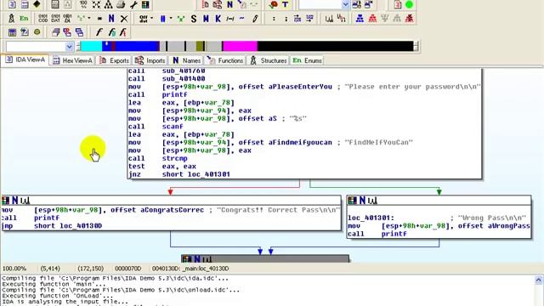This screenshot has height=306, width=544.
Task: Click the green 'En' enums icon
Action: click(x=24, y=19)
